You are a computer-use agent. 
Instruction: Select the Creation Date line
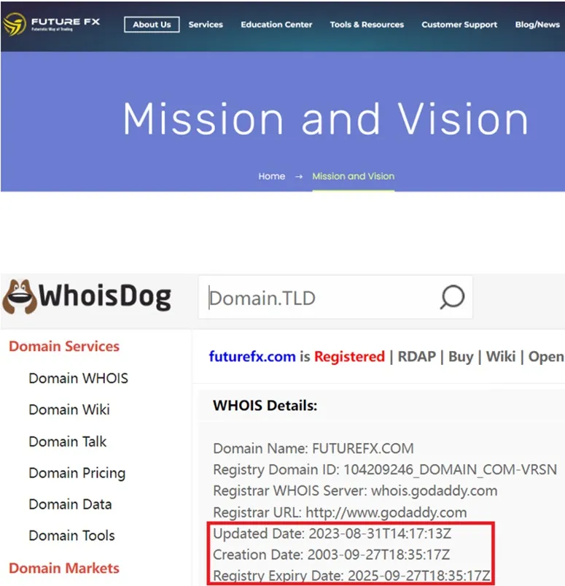pos(331,555)
